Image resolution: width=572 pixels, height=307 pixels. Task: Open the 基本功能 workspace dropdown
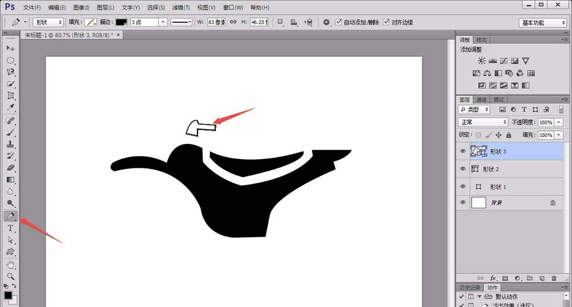click(542, 23)
